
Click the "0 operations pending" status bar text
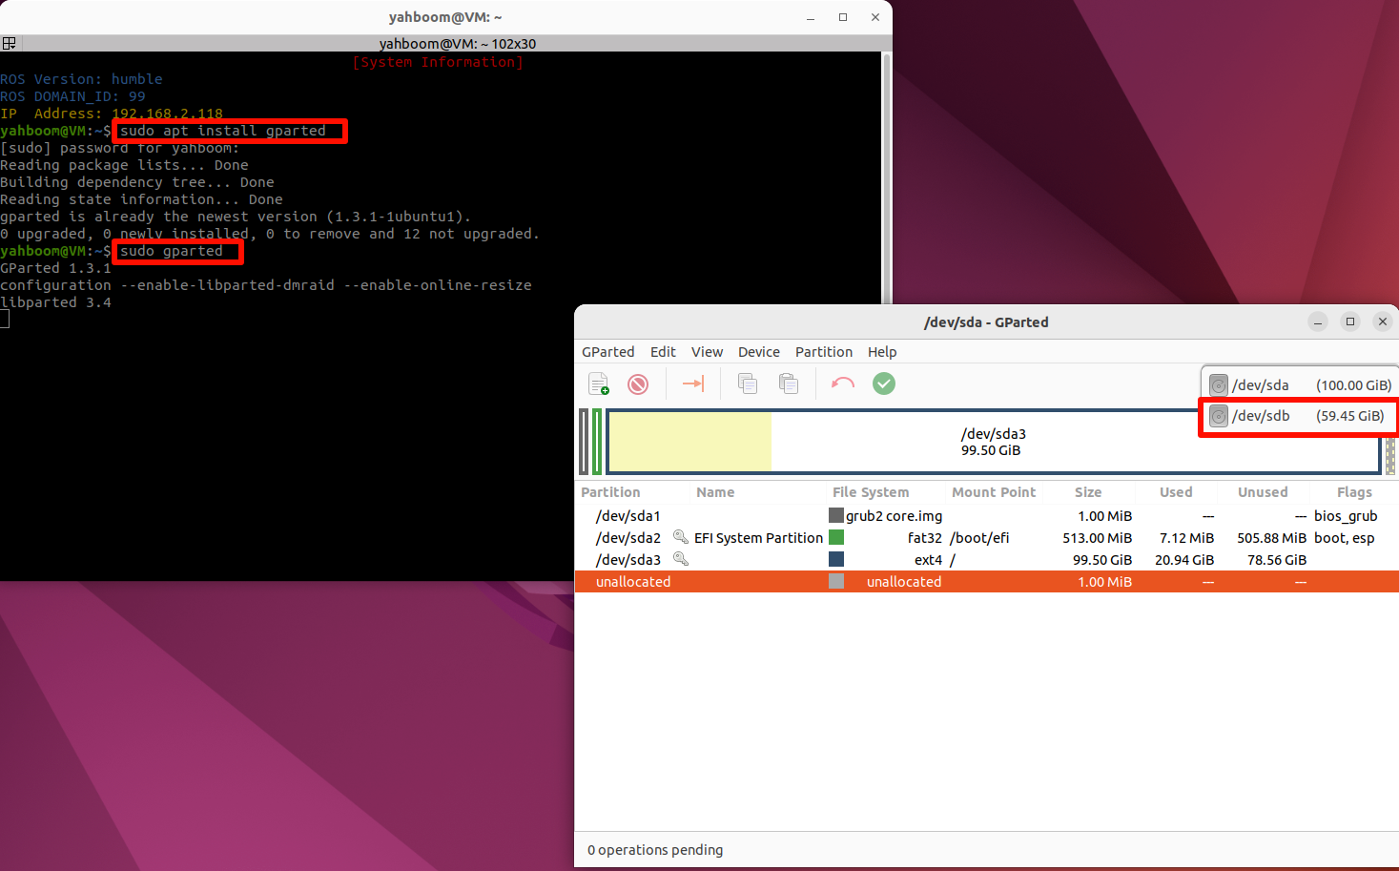(x=655, y=850)
